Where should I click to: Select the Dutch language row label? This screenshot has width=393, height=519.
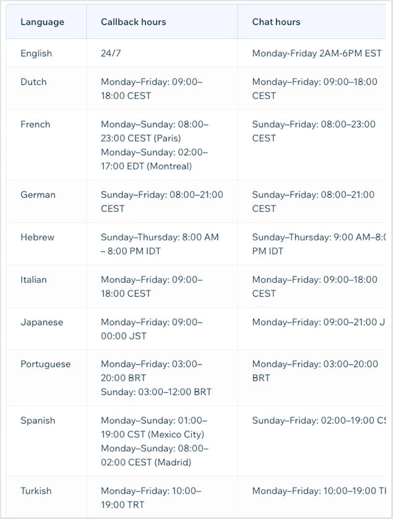point(33,82)
